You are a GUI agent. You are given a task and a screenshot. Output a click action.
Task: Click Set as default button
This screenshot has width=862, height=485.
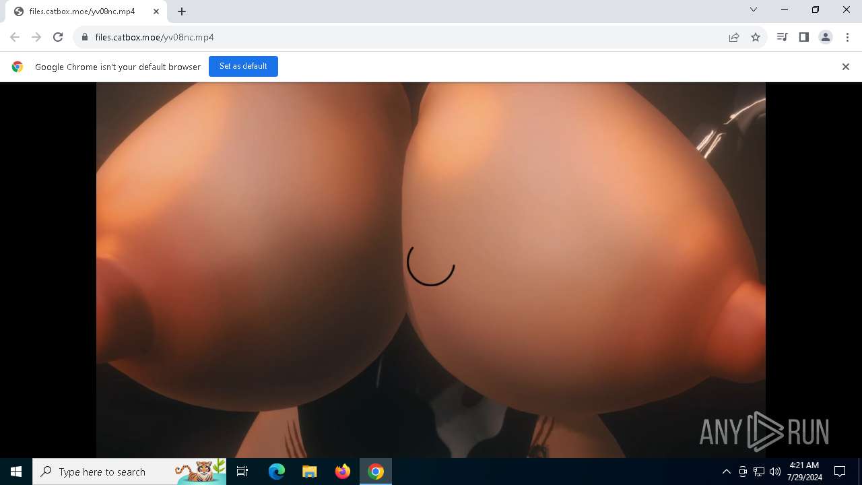(243, 66)
